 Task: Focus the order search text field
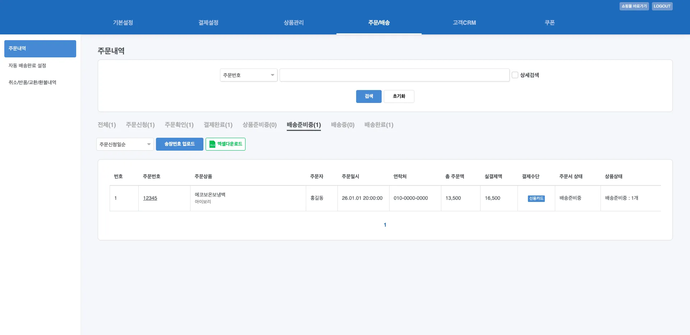click(x=395, y=75)
